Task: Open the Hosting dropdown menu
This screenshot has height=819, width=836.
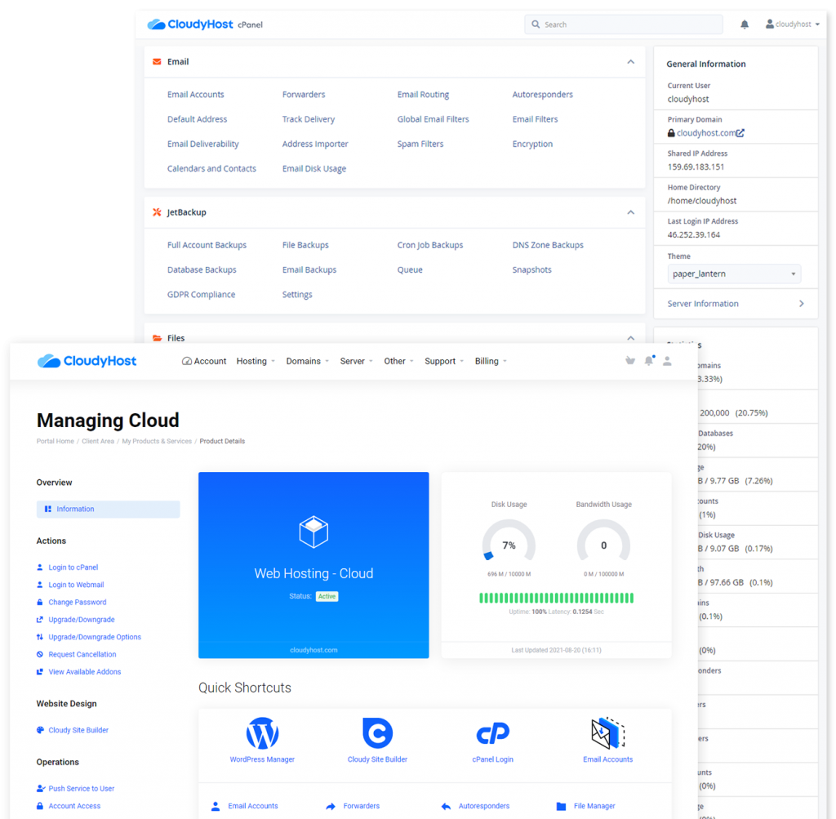Action: [x=256, y=361]
